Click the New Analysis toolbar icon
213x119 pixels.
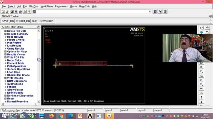coord(3,12)
